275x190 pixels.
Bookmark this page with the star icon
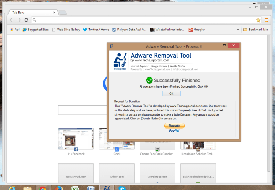(x=258, y=20)
